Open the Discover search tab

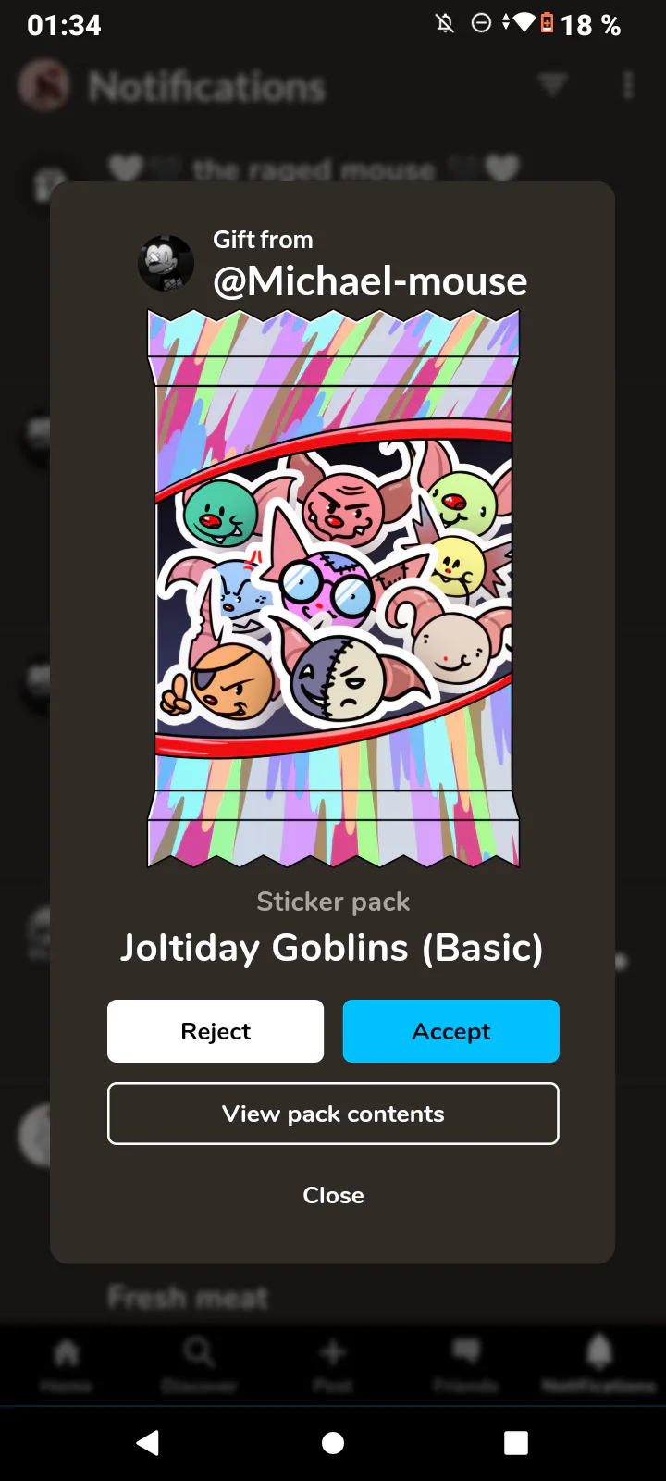click(x=199, y=1363)
